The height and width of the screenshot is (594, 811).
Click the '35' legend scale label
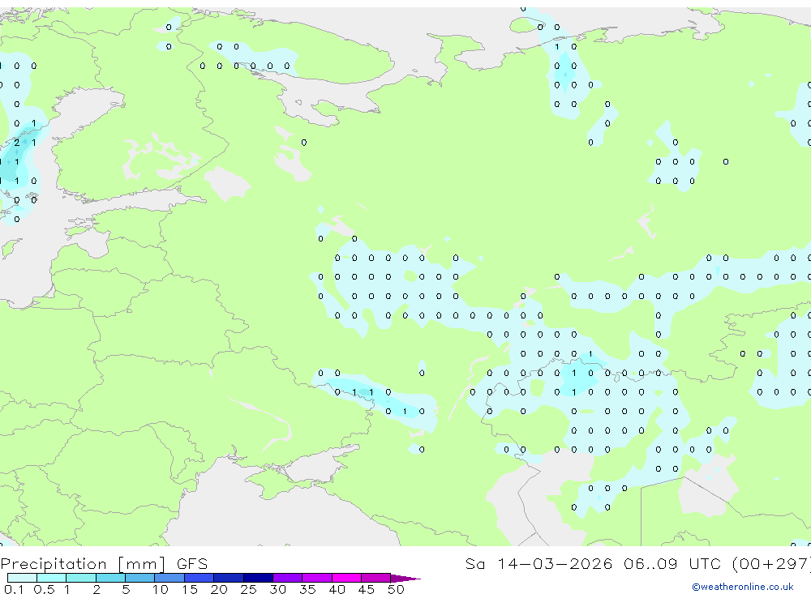tap(307, 589)
